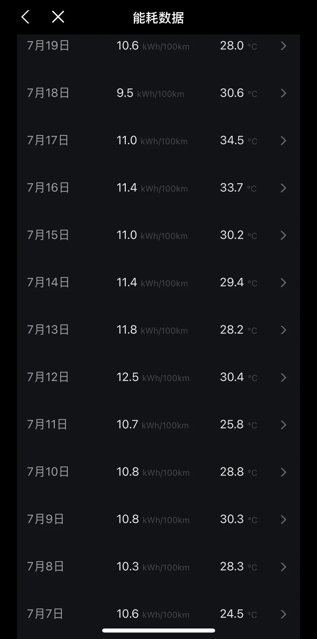Select the 7月14日 date row
This screenshot has width=317, height=639.
tap(158, 282)
